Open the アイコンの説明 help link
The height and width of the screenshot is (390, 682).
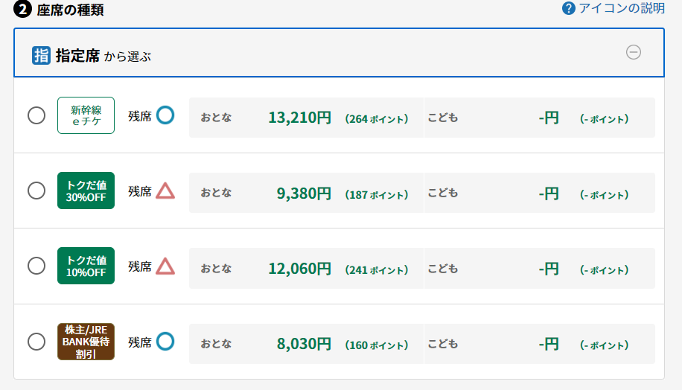tap(622, 8)
